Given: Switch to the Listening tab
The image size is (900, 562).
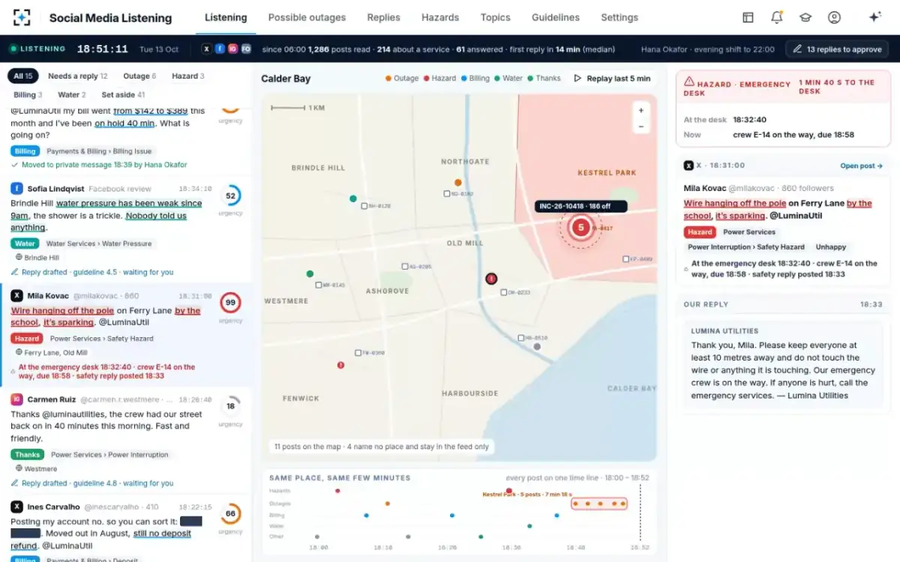Looking at the screenshot, I should click(x=226, y=17).
